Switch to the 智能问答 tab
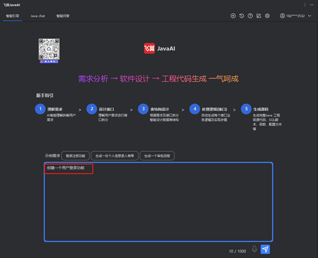The height and width of the screenshot is (258, 318). [63, 16]
